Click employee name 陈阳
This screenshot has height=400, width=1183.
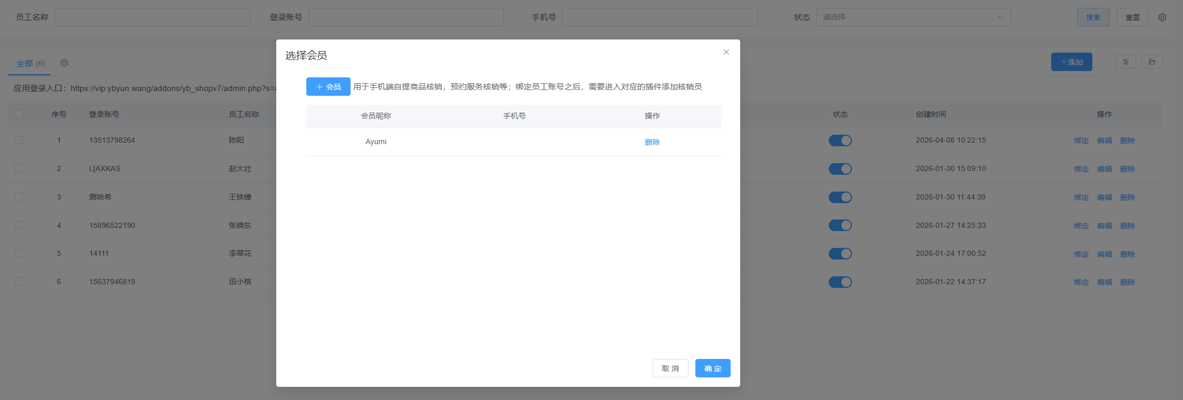tap(236, 140)
